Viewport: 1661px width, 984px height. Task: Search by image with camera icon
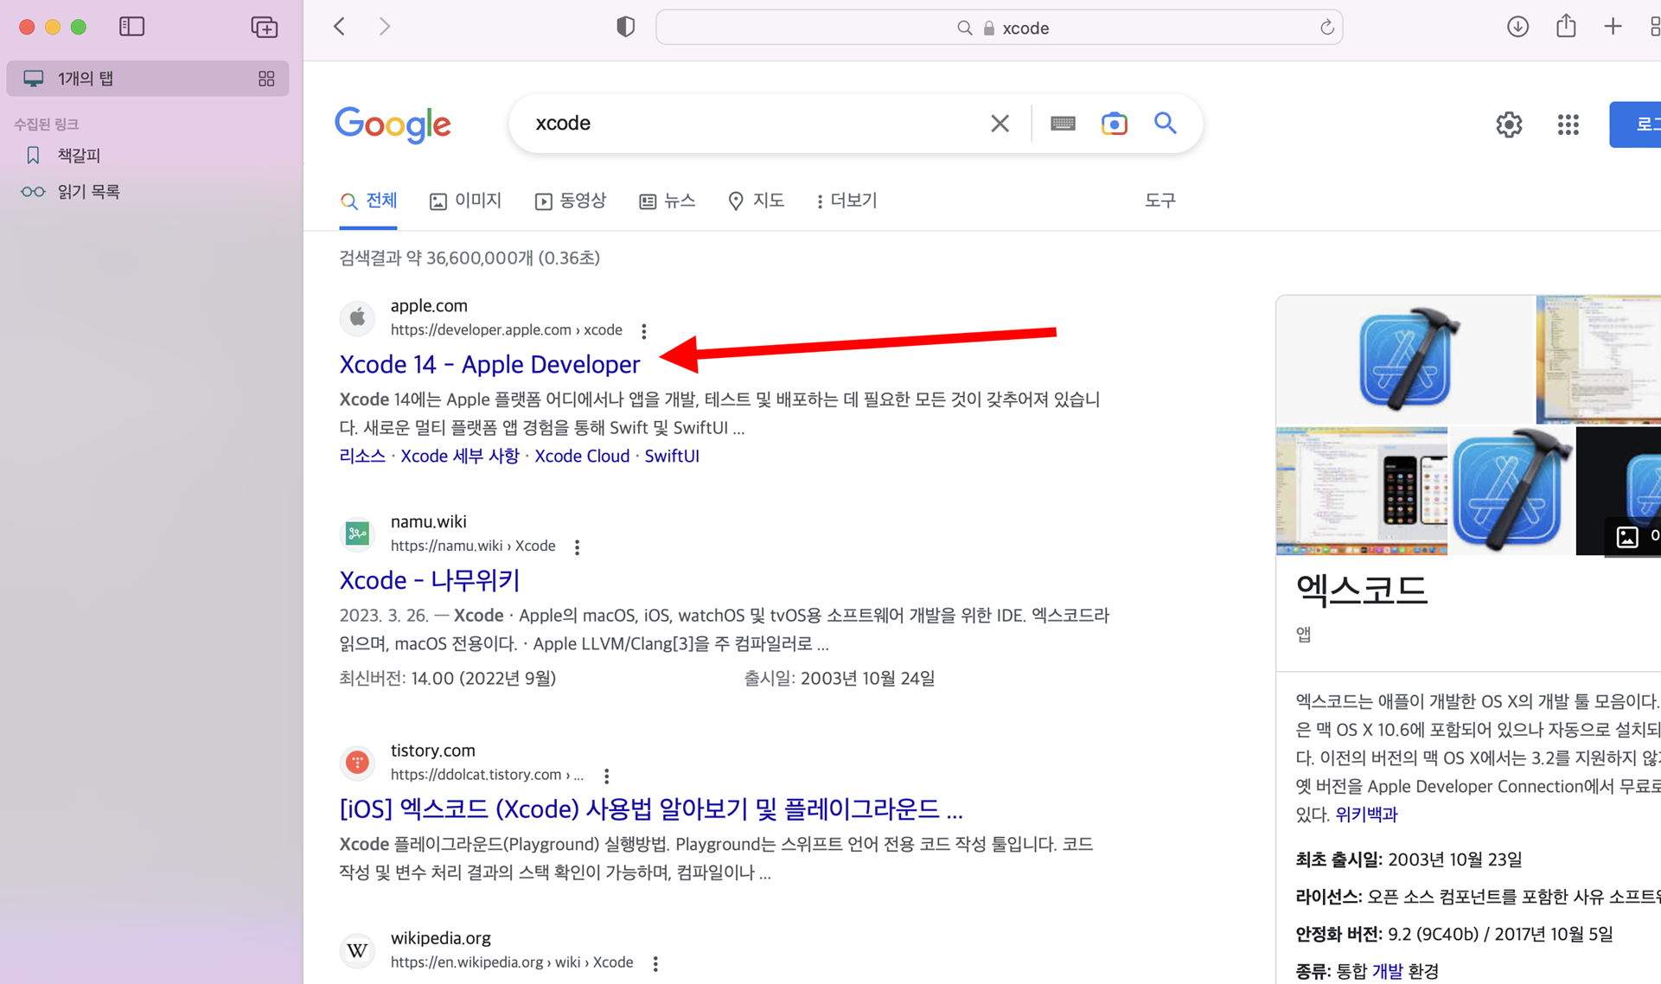1114,124
